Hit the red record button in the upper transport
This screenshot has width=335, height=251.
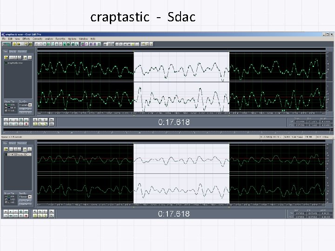(x=26, y=124)
